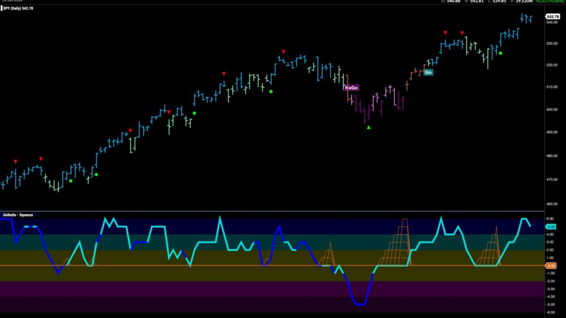
Task: Click the 460.00 price axis label
Action: click(553, 204)
